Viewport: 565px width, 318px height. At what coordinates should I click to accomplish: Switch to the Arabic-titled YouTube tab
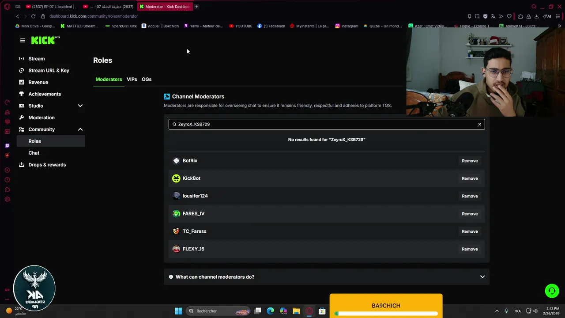click(x=108, y=7)
